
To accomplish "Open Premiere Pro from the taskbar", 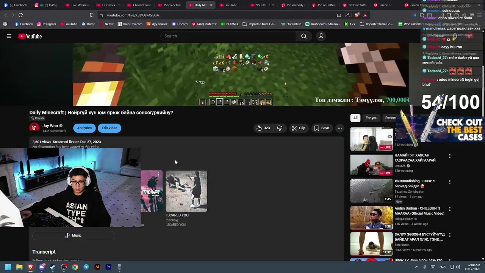I will (x=108, y=267).
